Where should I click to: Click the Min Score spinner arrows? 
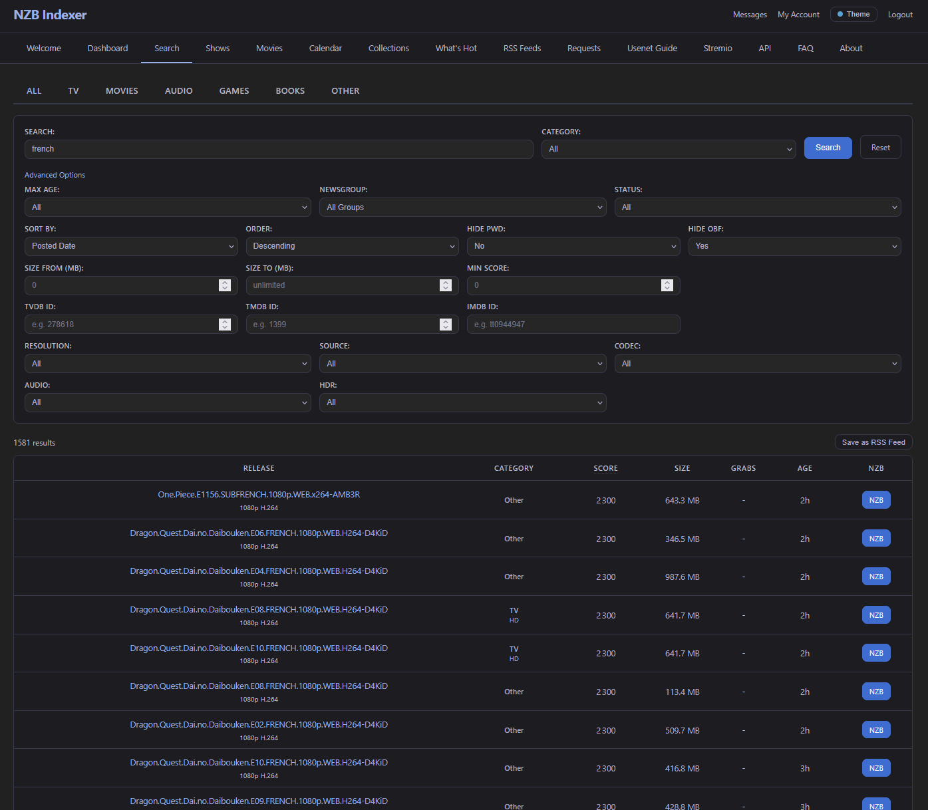(667, 285)
